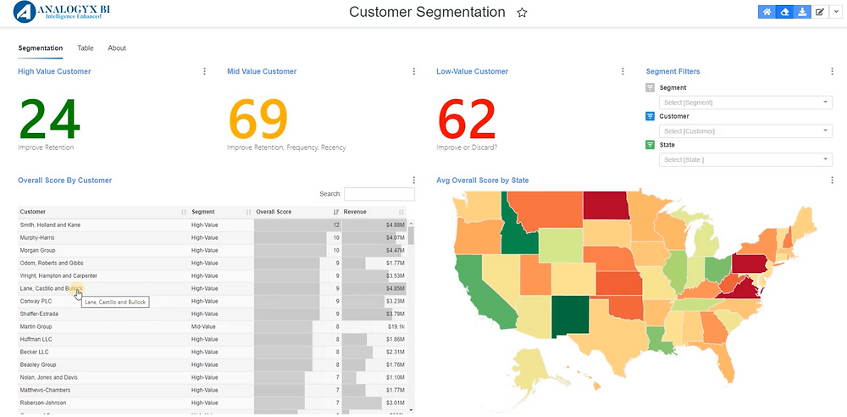This screenshot has height=417, width=847.
Task: Click the red 62 KPI number
Action: coord(467,120)
